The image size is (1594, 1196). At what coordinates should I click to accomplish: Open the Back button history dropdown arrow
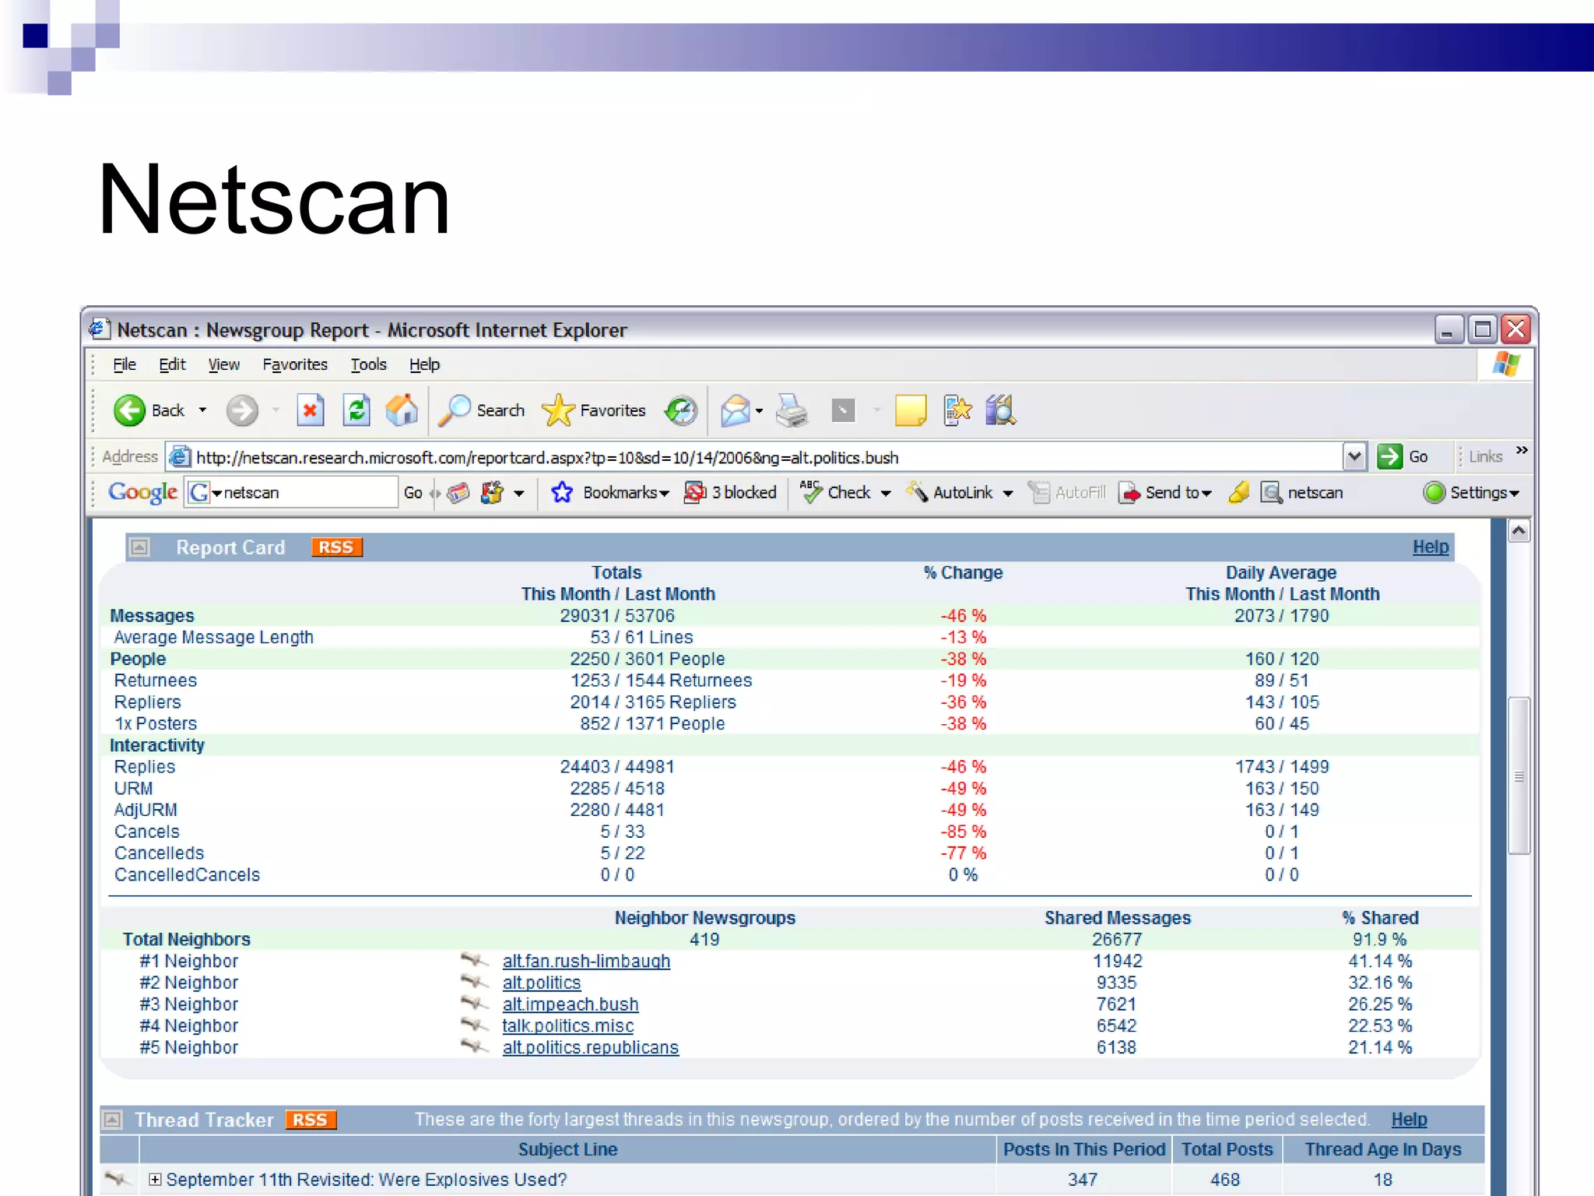click(x=202, y=410)
